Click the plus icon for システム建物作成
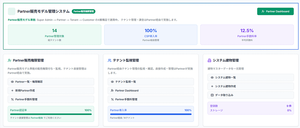Image resolution: width=300 pixels, height=128 pixels. [212, 86]
